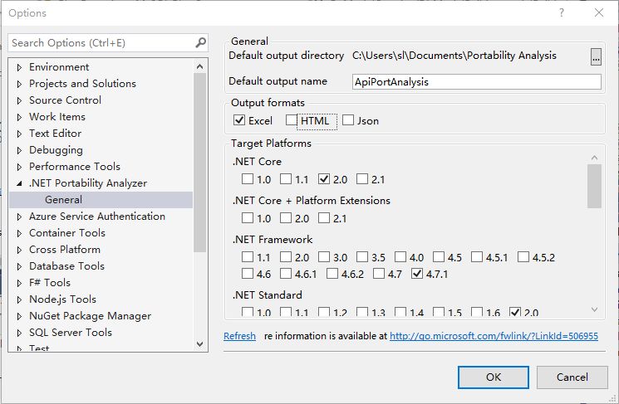
Task: Uncheck the Excel output format
Action: click(240, 121)
